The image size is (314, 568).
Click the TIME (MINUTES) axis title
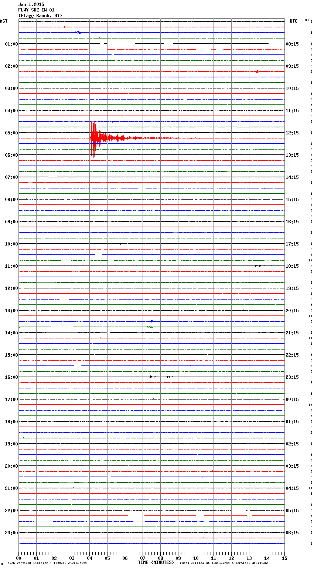[x=156, y=562]
